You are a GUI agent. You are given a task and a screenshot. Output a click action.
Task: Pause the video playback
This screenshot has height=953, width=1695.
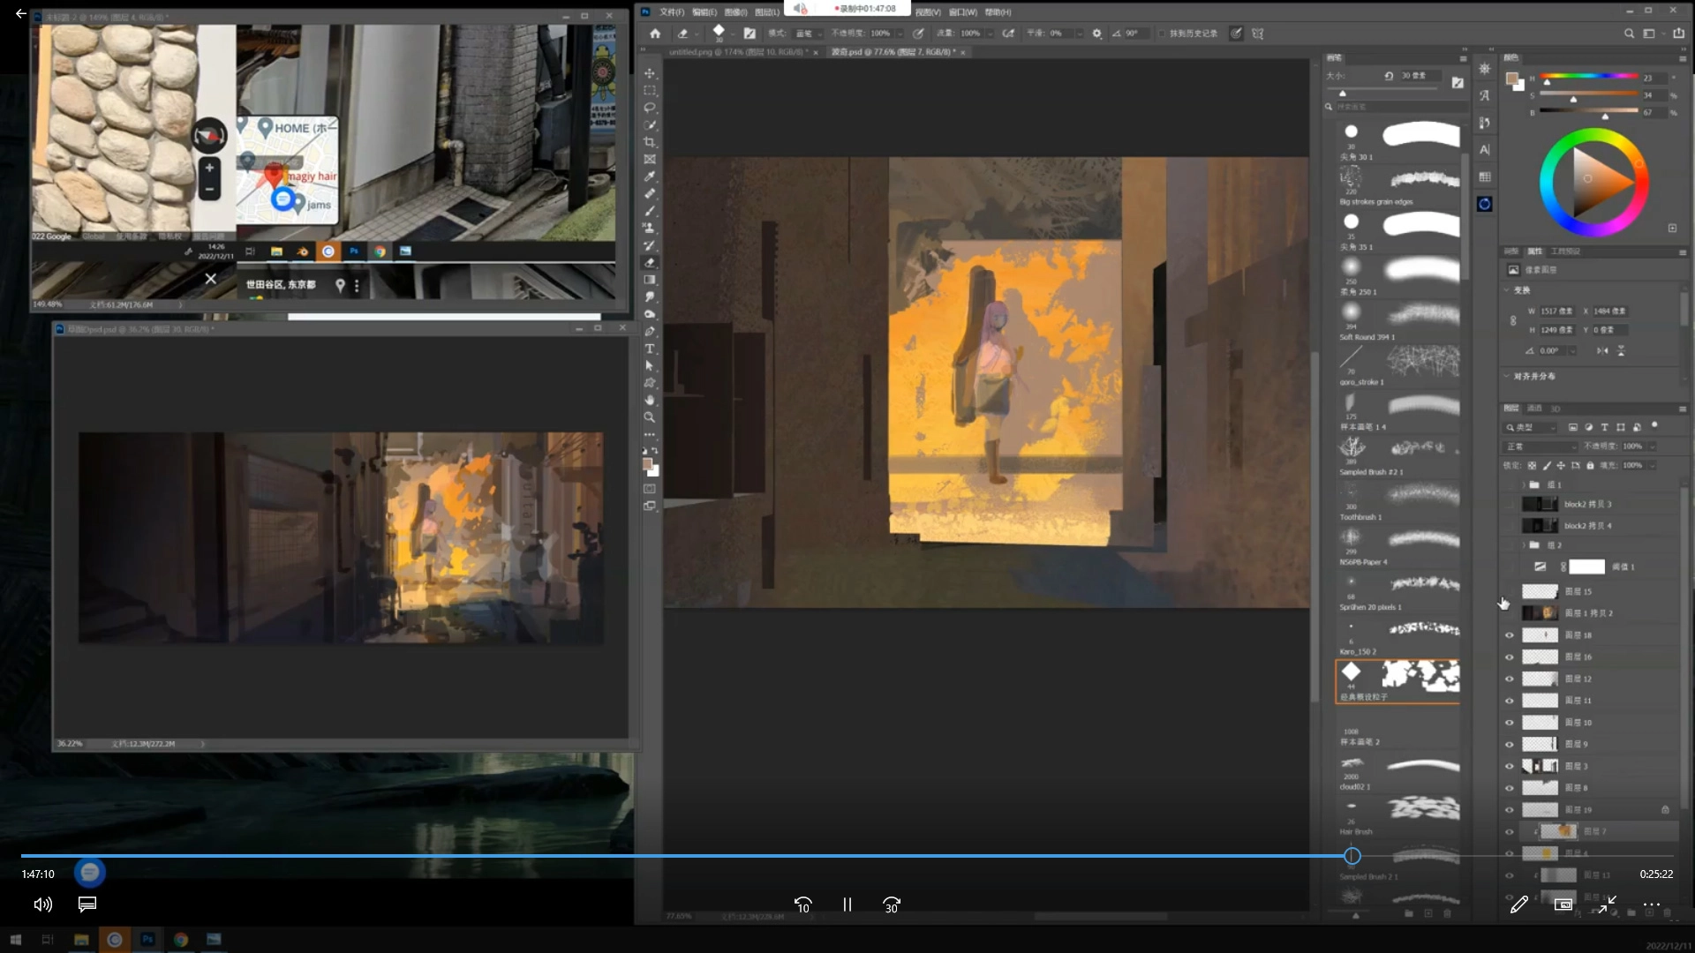pyautogui.click(x=847, y=904)
